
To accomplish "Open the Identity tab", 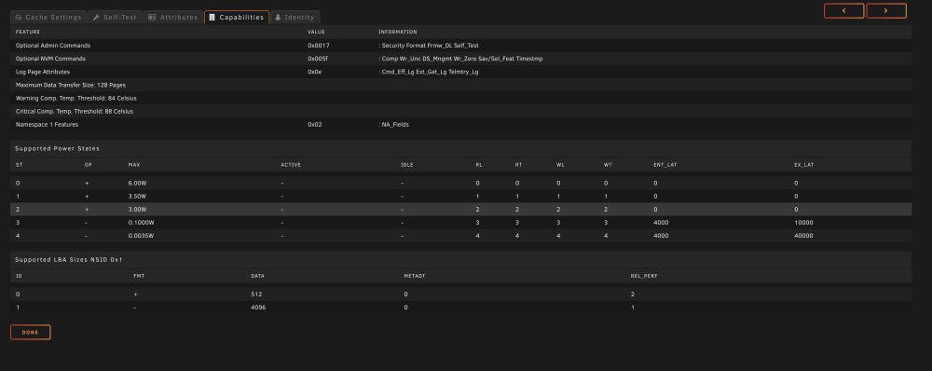I will pos(295,17).
